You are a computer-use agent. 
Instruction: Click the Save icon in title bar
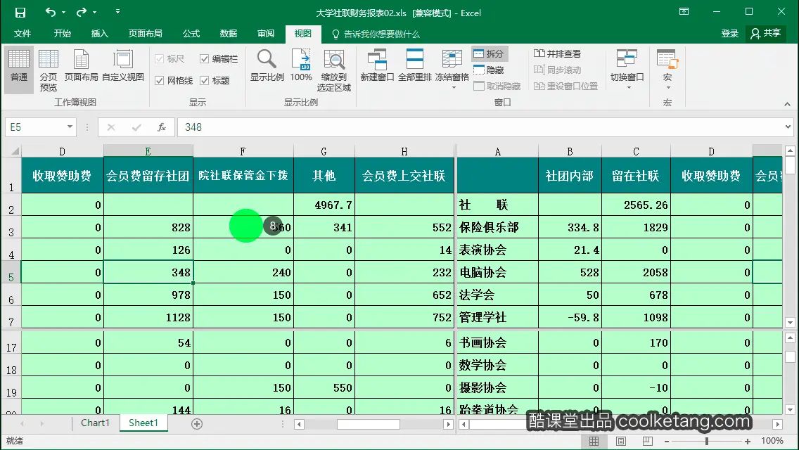tap(20, 13)
